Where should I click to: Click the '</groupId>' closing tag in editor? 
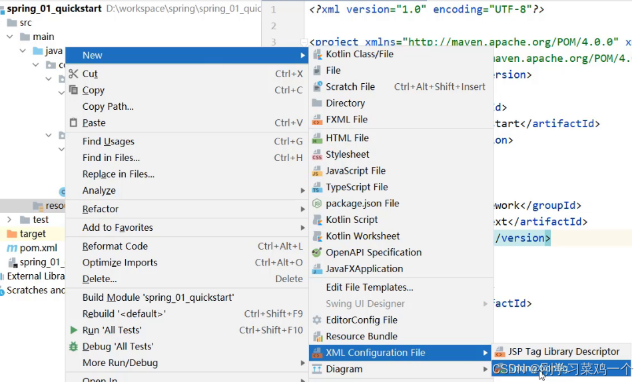pyautogui.click(x=551, y=205)
